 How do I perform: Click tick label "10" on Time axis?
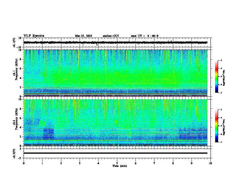pos(210,163)
